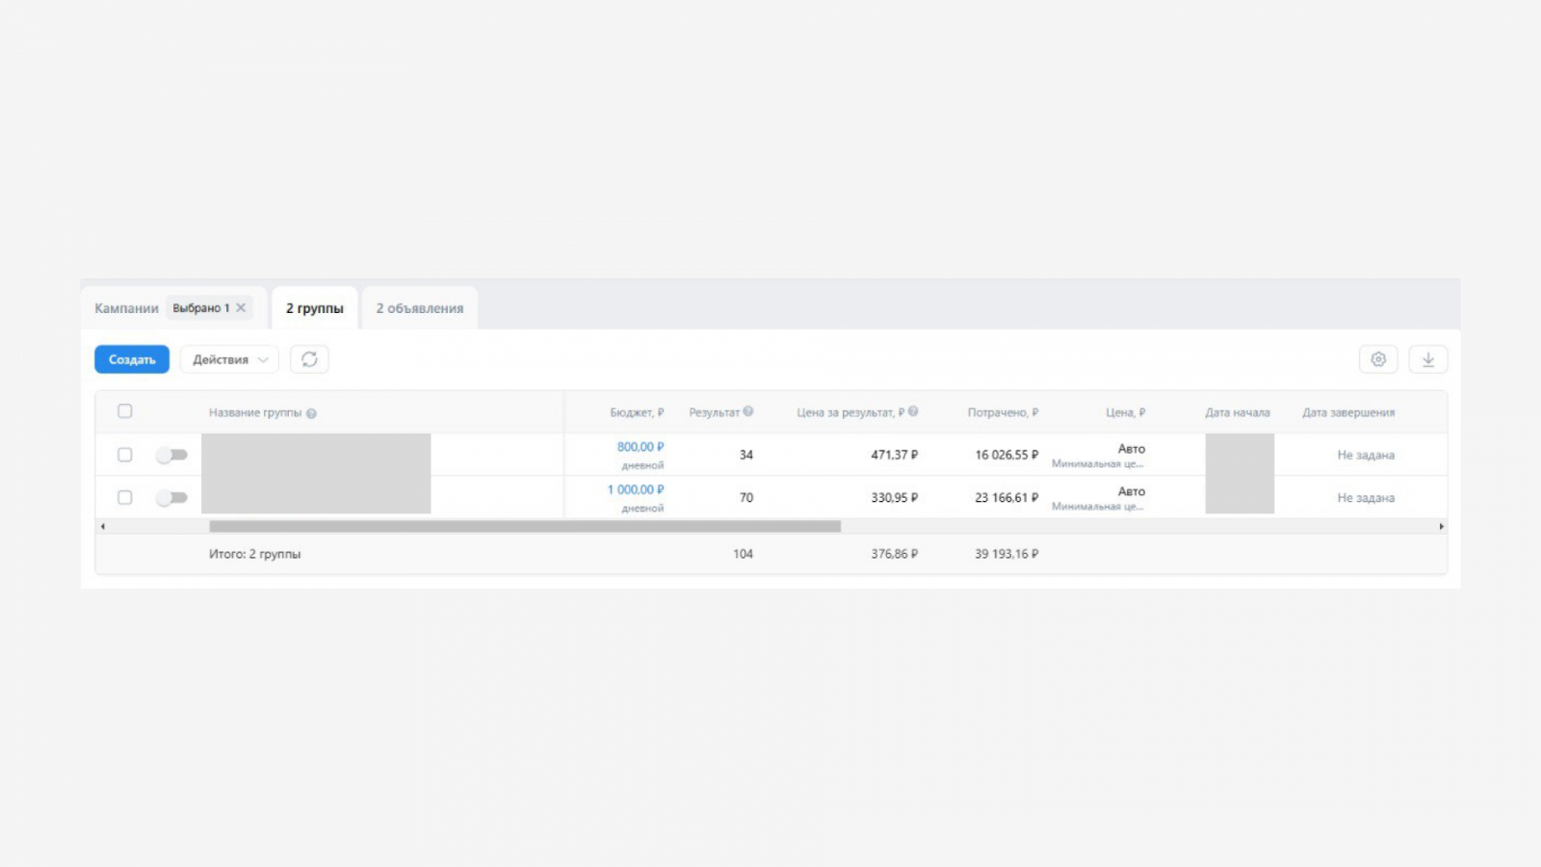Image resolution: width=1541 pixels, height=867 pixels.
Task: Click 'Не задана' in the 1 000,00 ₽ row
Action: click(1366, 498)
